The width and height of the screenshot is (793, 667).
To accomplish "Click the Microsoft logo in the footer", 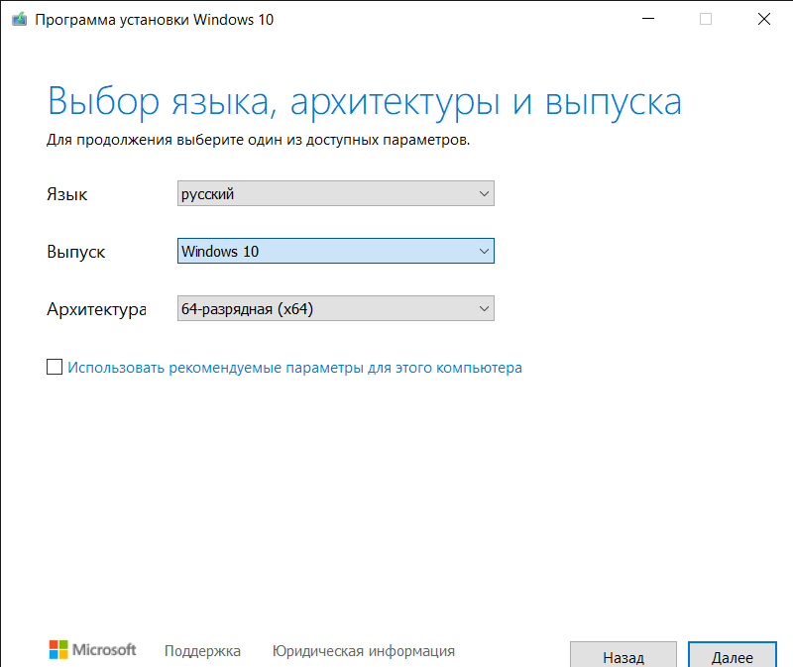I will (92, 650).
